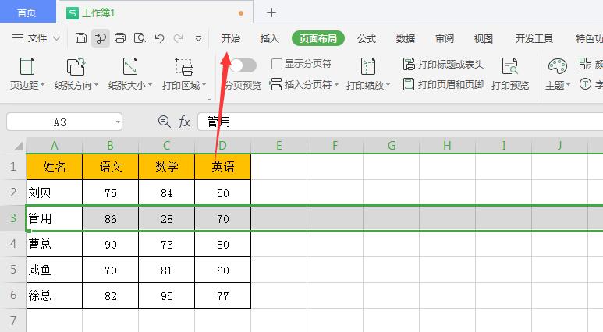603x332 pixels.
Task: Toggle the 分页预览 switch
Action: point(243,65)
